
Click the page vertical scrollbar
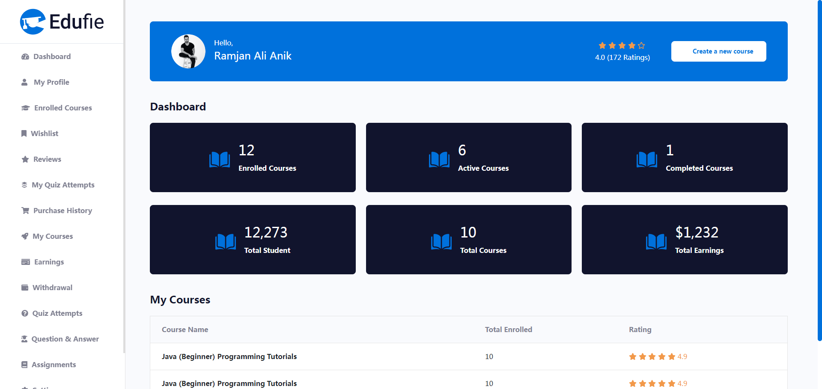pos(819,171)
